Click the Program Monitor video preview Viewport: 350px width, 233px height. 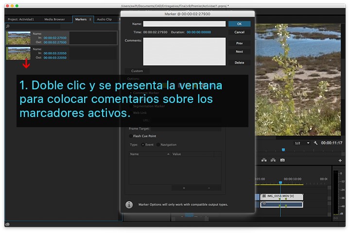298,80
